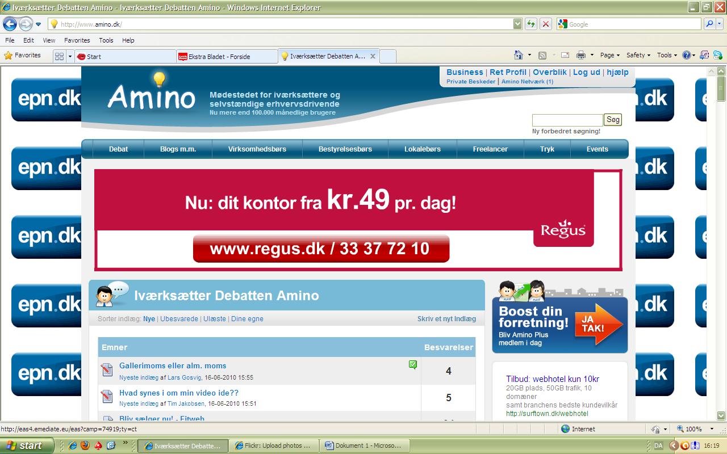The width and height of the screenshot is (727, 454).
Task: Click the Log ud link
Action: click(587, 72)
